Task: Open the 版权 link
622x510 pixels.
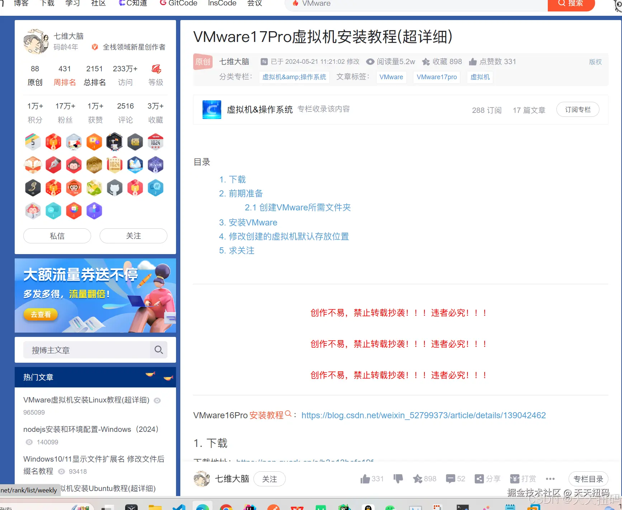Action: pyautogui.click(x=595, y=62)
